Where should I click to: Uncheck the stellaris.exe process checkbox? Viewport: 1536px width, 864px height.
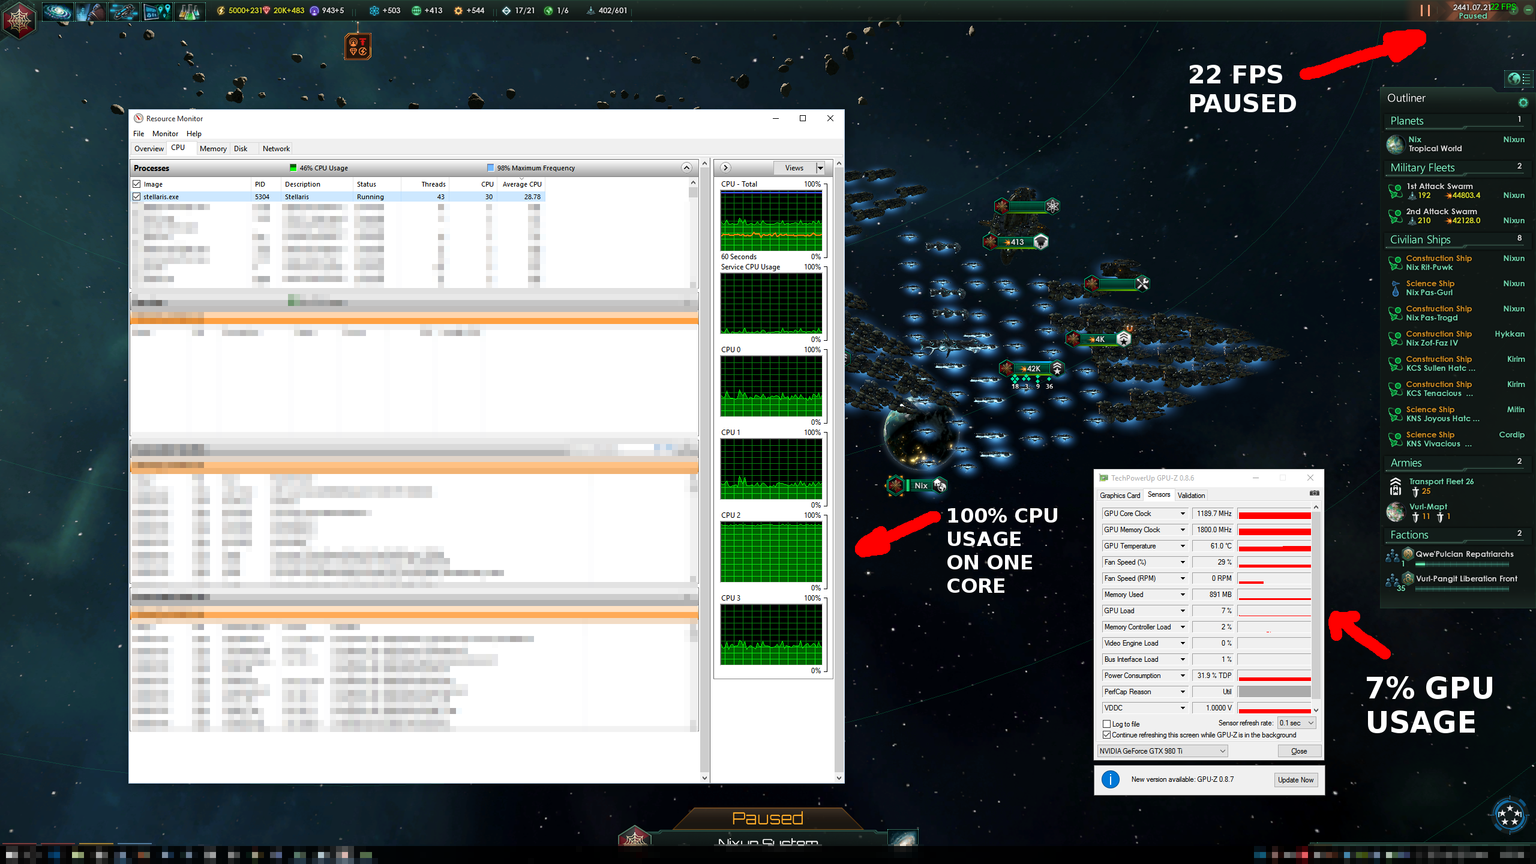click(x=137, y=196)
